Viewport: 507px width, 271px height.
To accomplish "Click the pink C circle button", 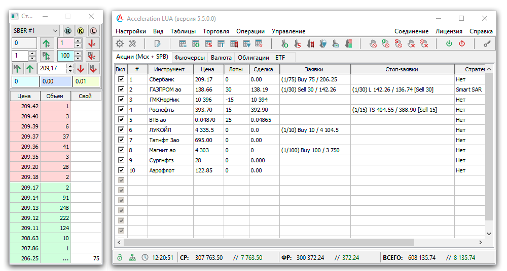I will click(x=93, y=31).
